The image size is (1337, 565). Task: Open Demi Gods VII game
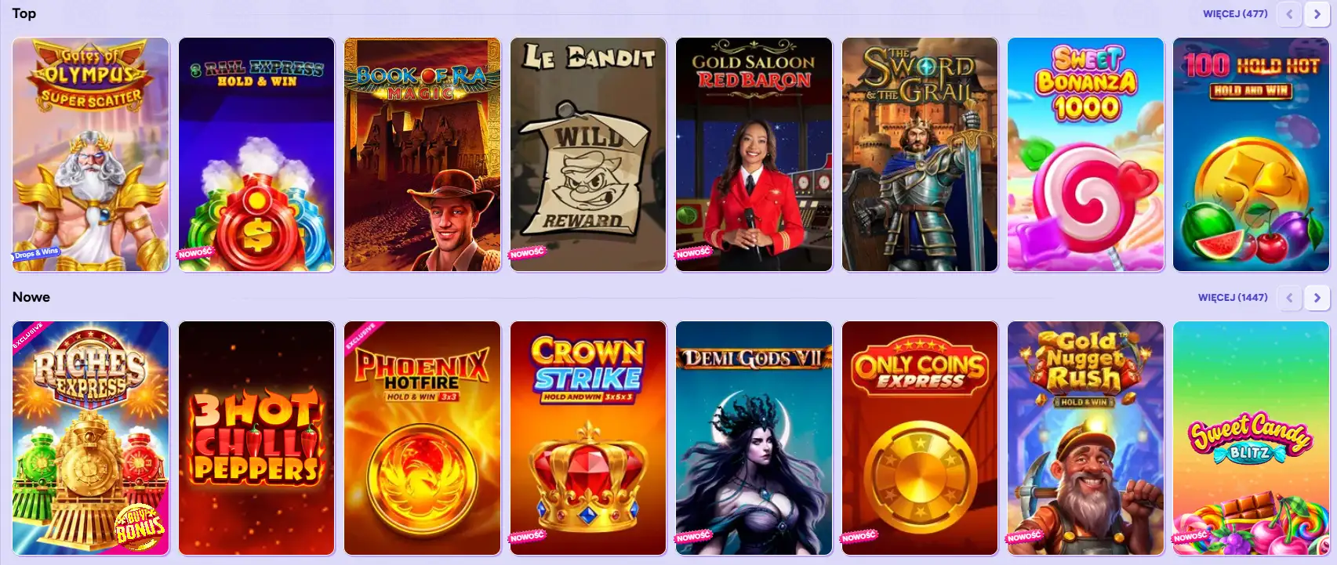(754, 438)
